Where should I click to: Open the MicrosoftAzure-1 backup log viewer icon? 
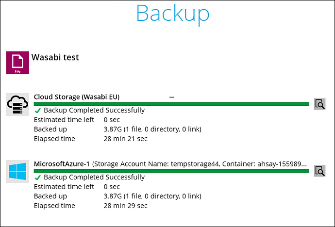[319, 171]
